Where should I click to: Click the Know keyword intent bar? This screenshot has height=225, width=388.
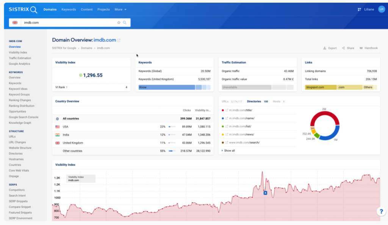click(x=167, y=87)
